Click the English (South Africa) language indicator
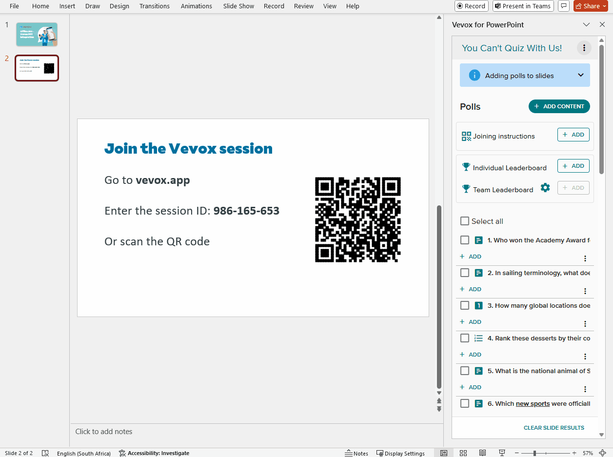The height and width of the screenshot is (457, 613). tap(84, 453)
